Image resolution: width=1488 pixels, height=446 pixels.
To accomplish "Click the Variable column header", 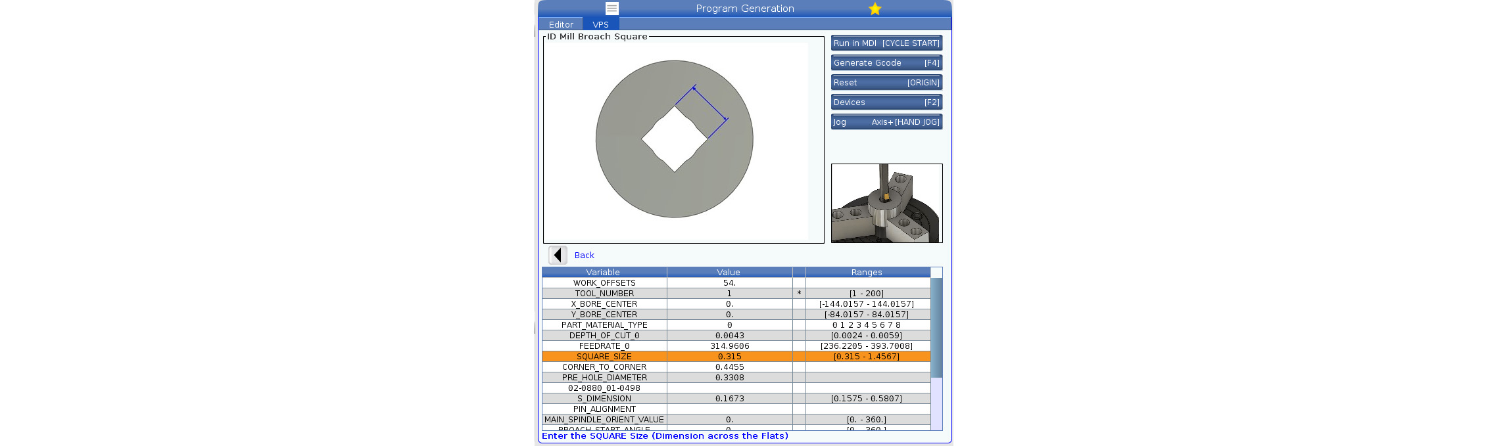I will (x=604, y=273).
